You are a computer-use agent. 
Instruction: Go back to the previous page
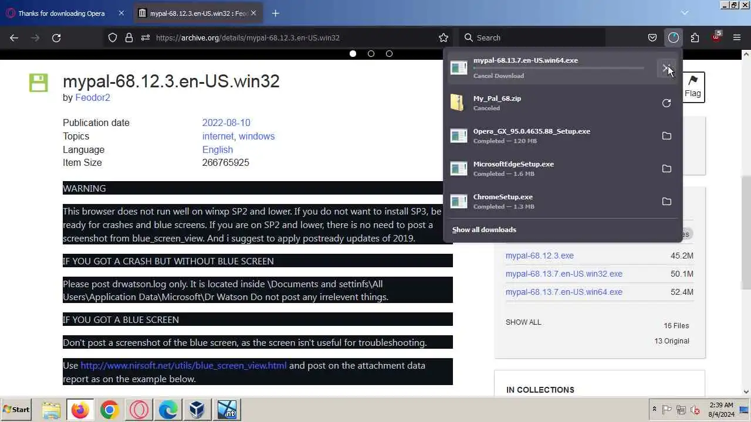click(14, 38)
